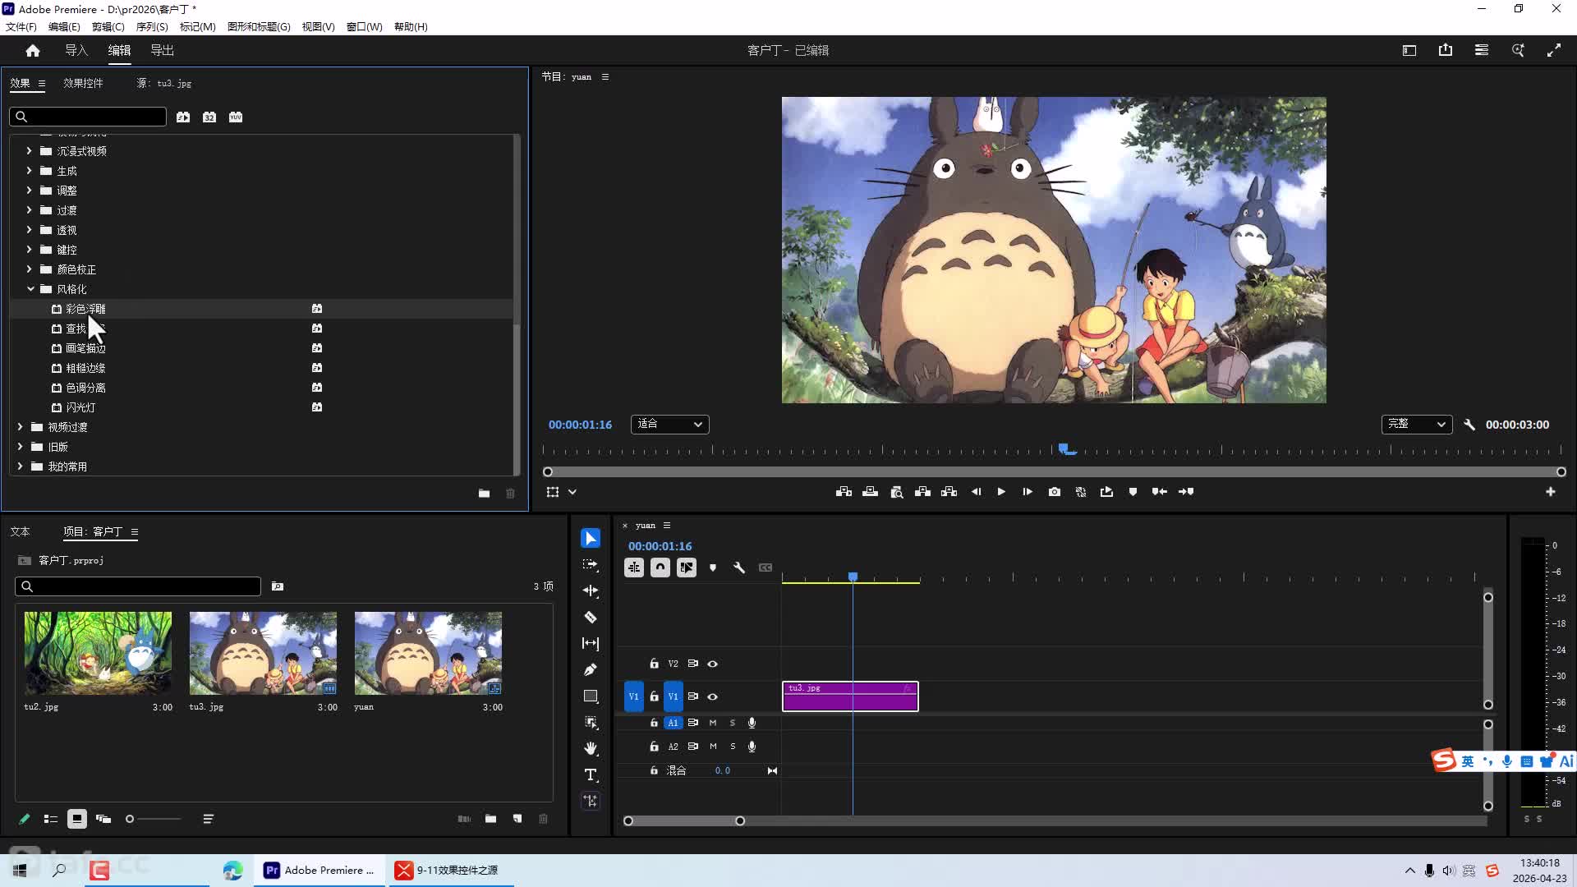
Task: Click the Export Frame camera icon
Action: [1055, 492]
